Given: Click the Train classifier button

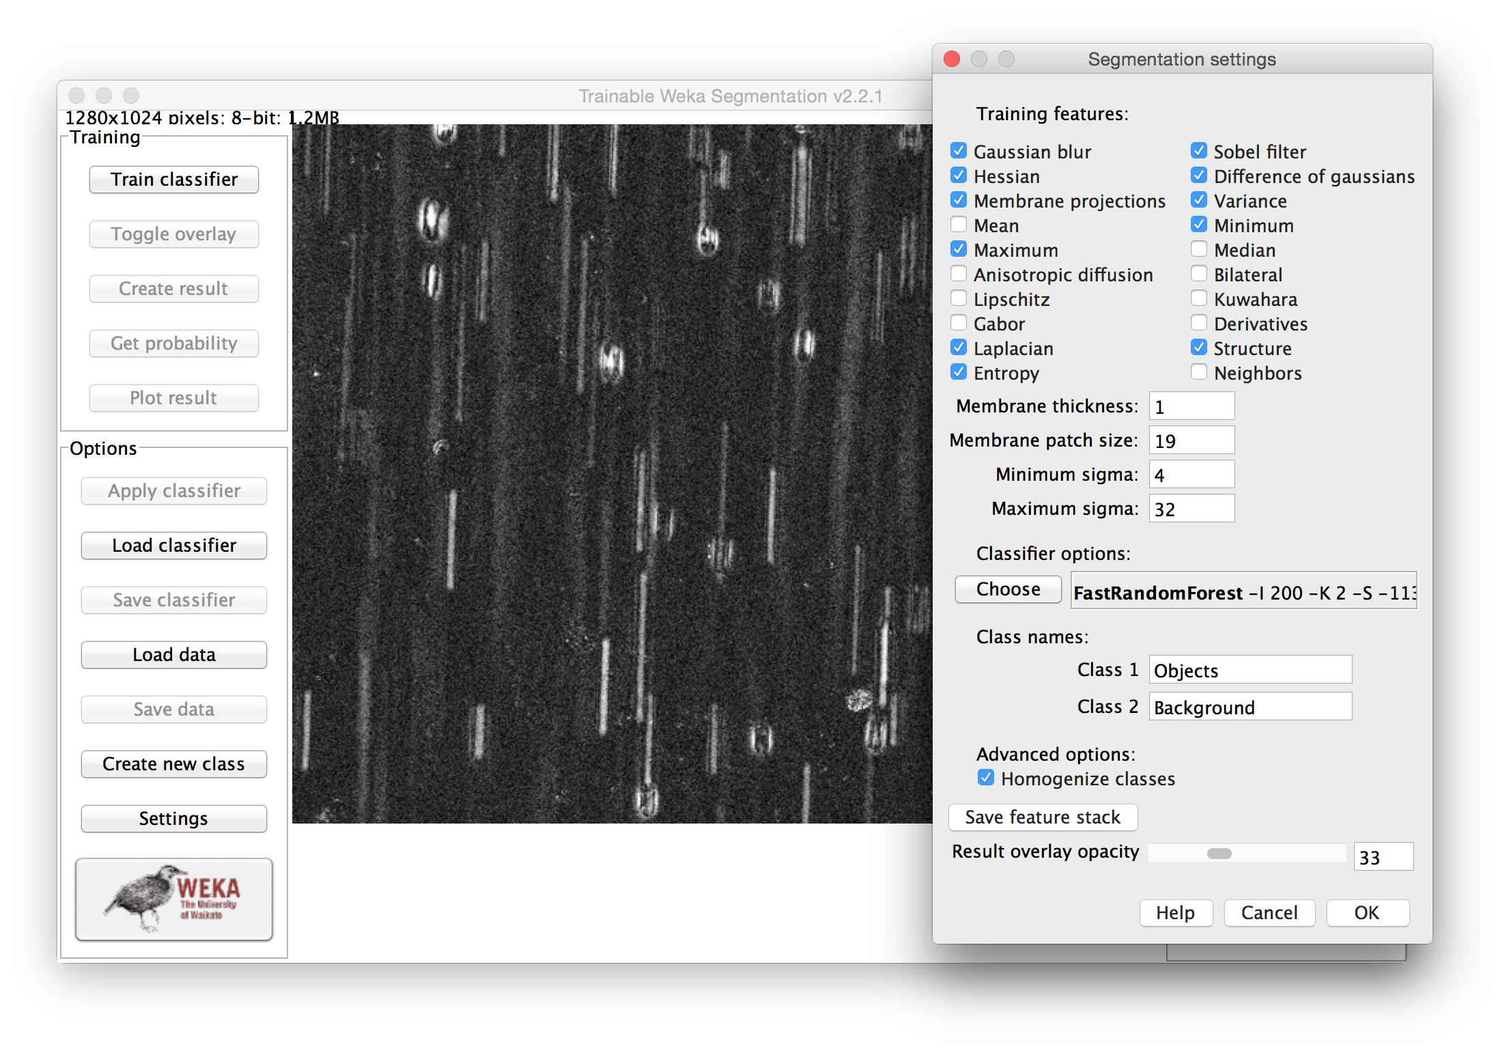Looking at the screenshot, I should pyautogui.click(x=173, y=180).
